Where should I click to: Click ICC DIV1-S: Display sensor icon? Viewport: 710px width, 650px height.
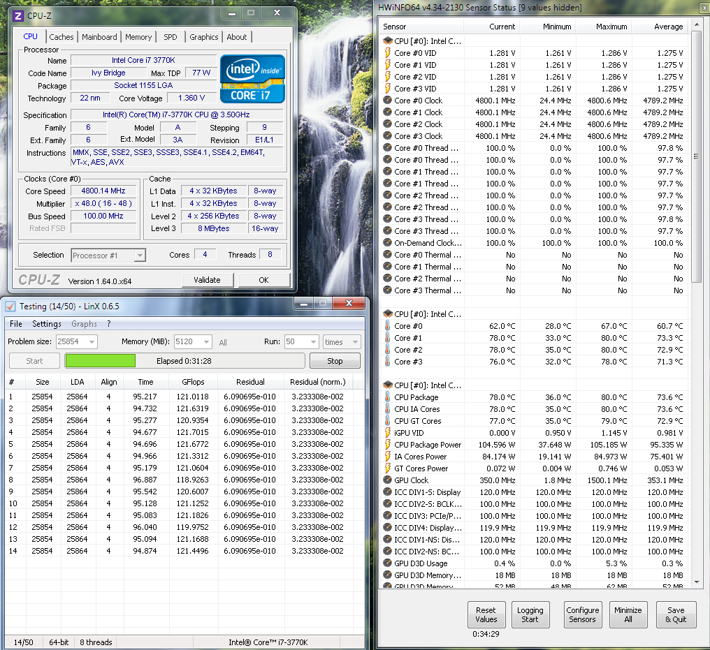pyautogui.click(x=388, y=492)
